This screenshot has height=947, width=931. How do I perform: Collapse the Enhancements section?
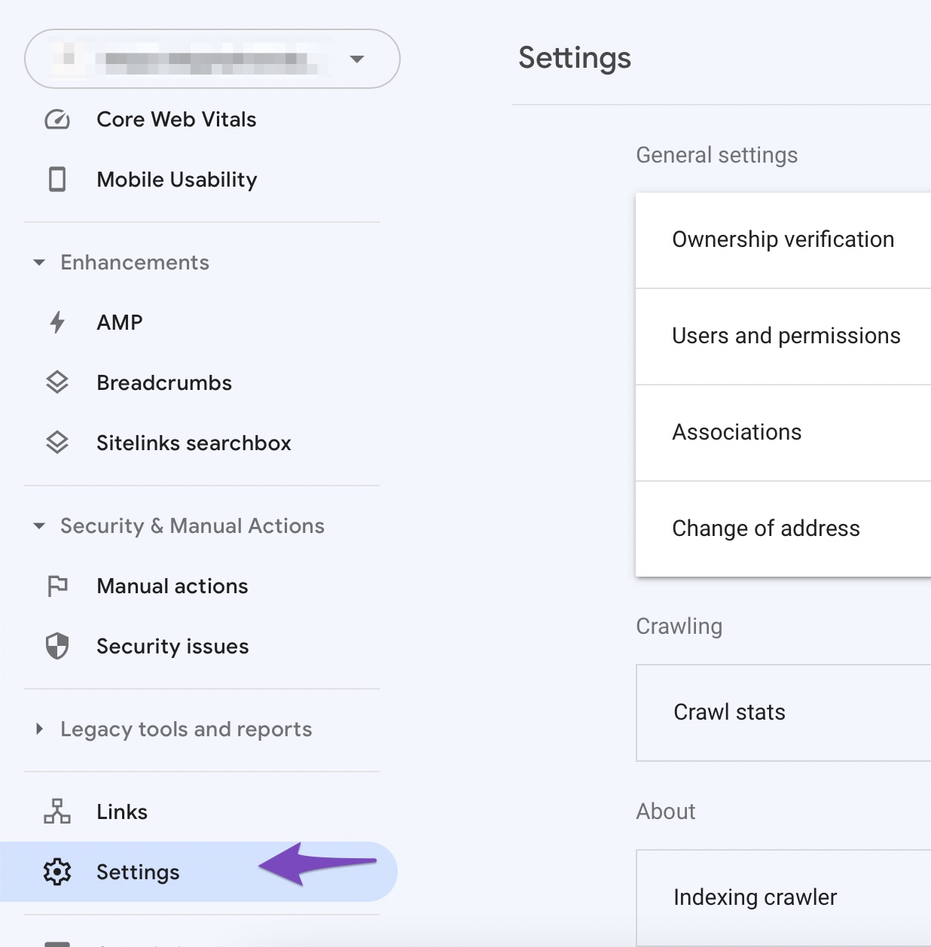coord(39,262)
